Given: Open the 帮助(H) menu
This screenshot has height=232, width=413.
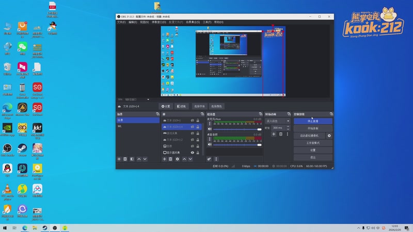Looking at the screenshot, I should tap(219, 22).
